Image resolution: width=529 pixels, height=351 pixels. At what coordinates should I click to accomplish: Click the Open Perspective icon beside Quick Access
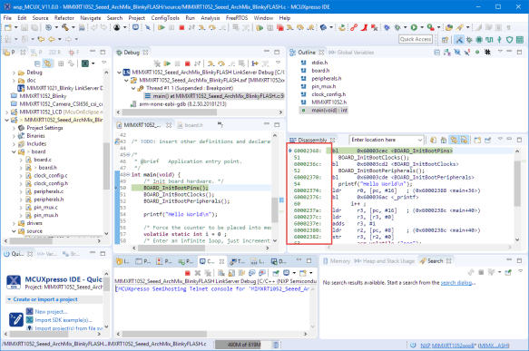(x=445, y=39)
